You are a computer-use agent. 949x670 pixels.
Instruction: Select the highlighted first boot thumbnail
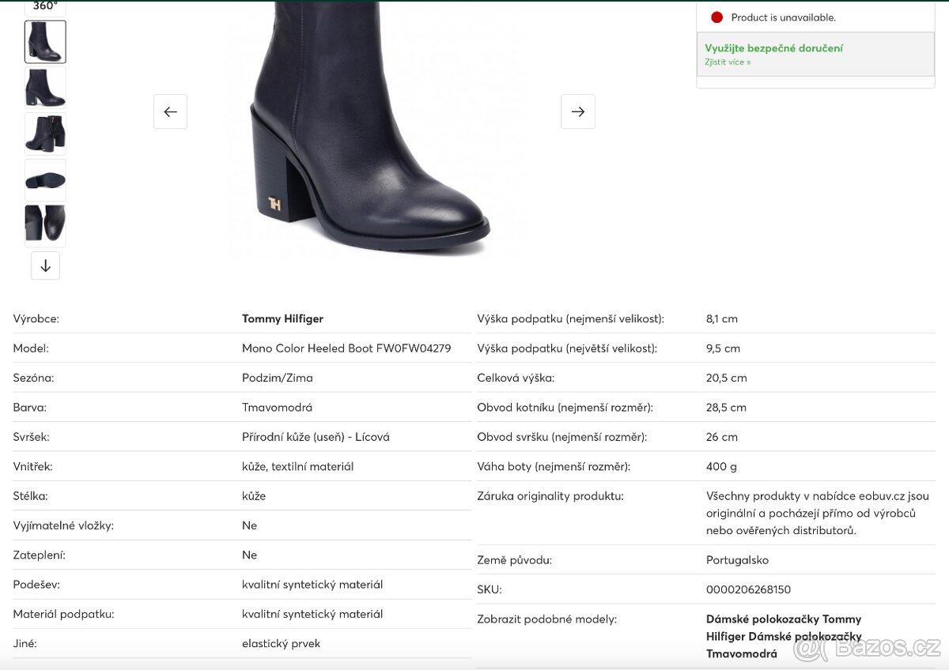(45, 42)
